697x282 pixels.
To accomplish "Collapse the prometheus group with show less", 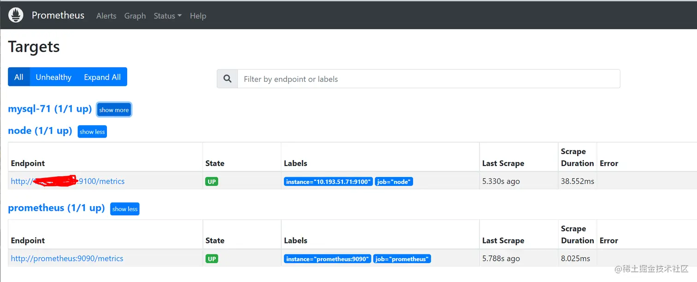I will tap(125, 209).
